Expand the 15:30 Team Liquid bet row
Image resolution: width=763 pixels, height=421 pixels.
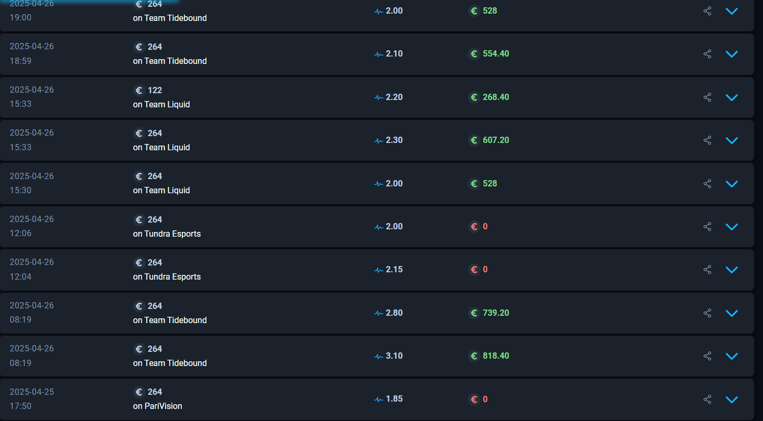pyautogui.click(x=732, y=184)
